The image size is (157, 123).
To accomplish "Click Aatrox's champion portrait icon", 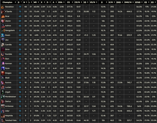I will (x=3, y=26).
